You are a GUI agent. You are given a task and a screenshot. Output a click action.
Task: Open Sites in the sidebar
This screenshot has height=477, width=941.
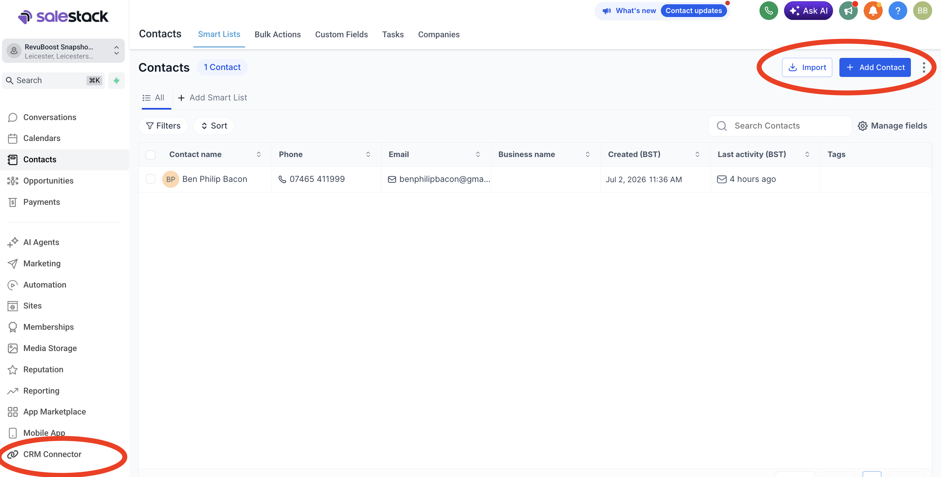[x=32, y=306]
